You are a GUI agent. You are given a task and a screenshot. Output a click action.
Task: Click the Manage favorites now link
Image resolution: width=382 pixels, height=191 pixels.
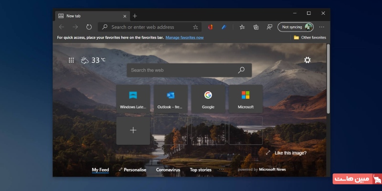pyautogui.click(x=184, y=37)
